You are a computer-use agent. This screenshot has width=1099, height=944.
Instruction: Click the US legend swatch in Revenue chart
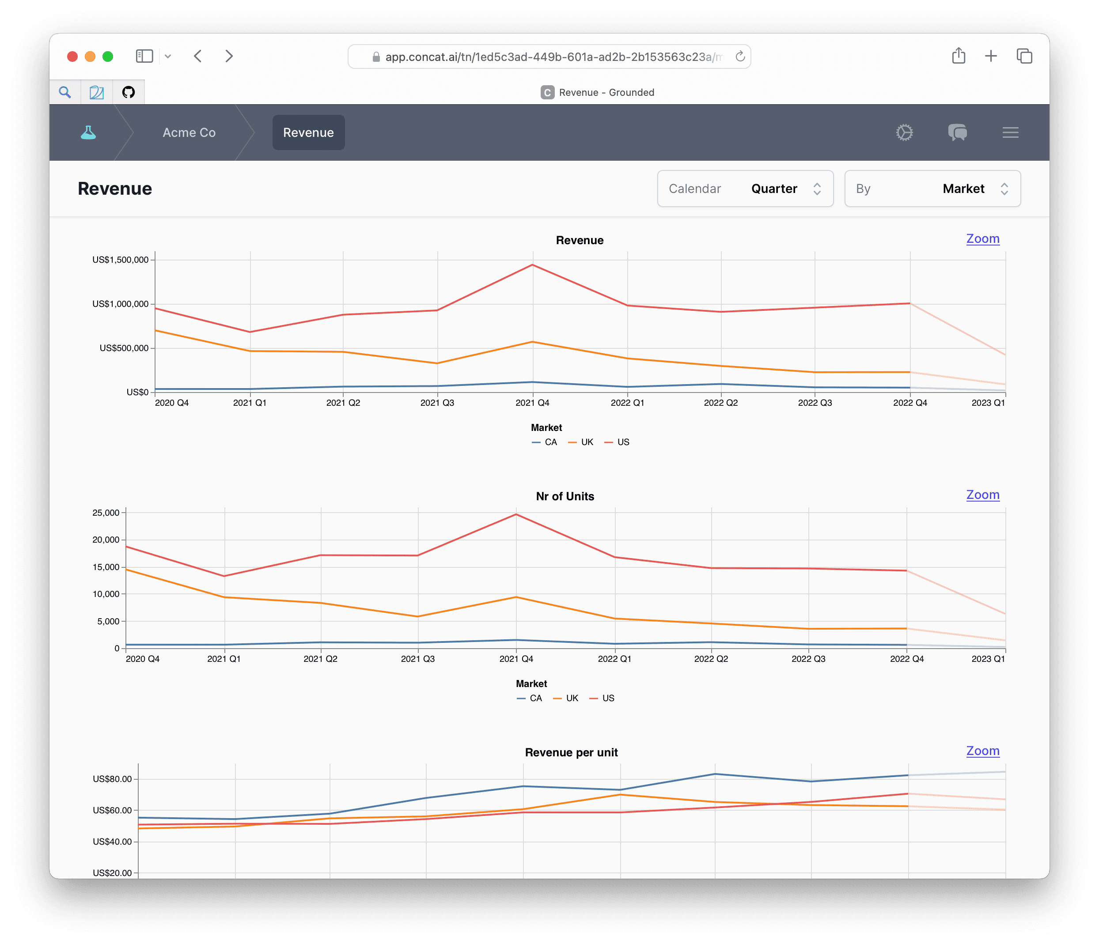point(609,442)
